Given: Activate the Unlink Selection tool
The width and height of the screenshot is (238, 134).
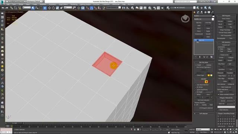Looking at the screenshot, I should click(16, 8).
